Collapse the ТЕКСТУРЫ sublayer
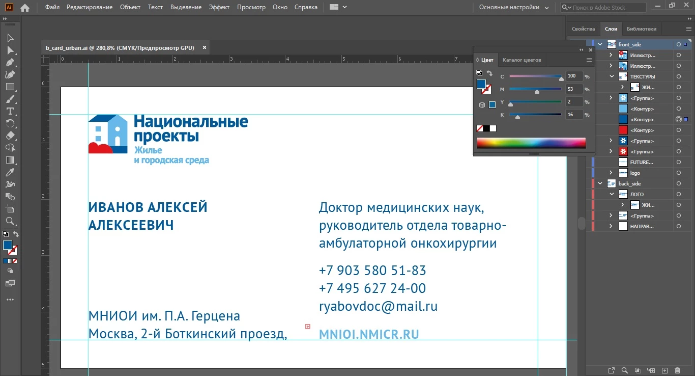The width and height of the screenshot is (695, 376). (611, 76)
